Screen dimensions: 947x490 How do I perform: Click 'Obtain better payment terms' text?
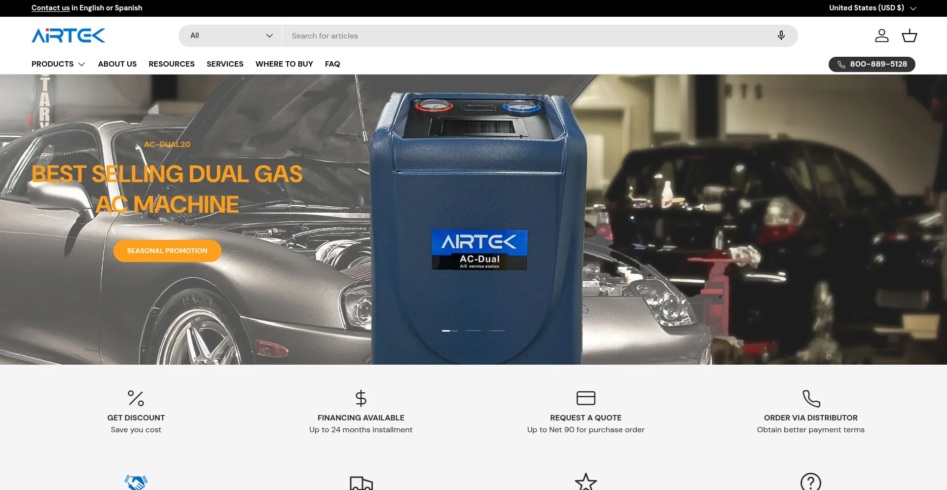[x=811, y=430]
